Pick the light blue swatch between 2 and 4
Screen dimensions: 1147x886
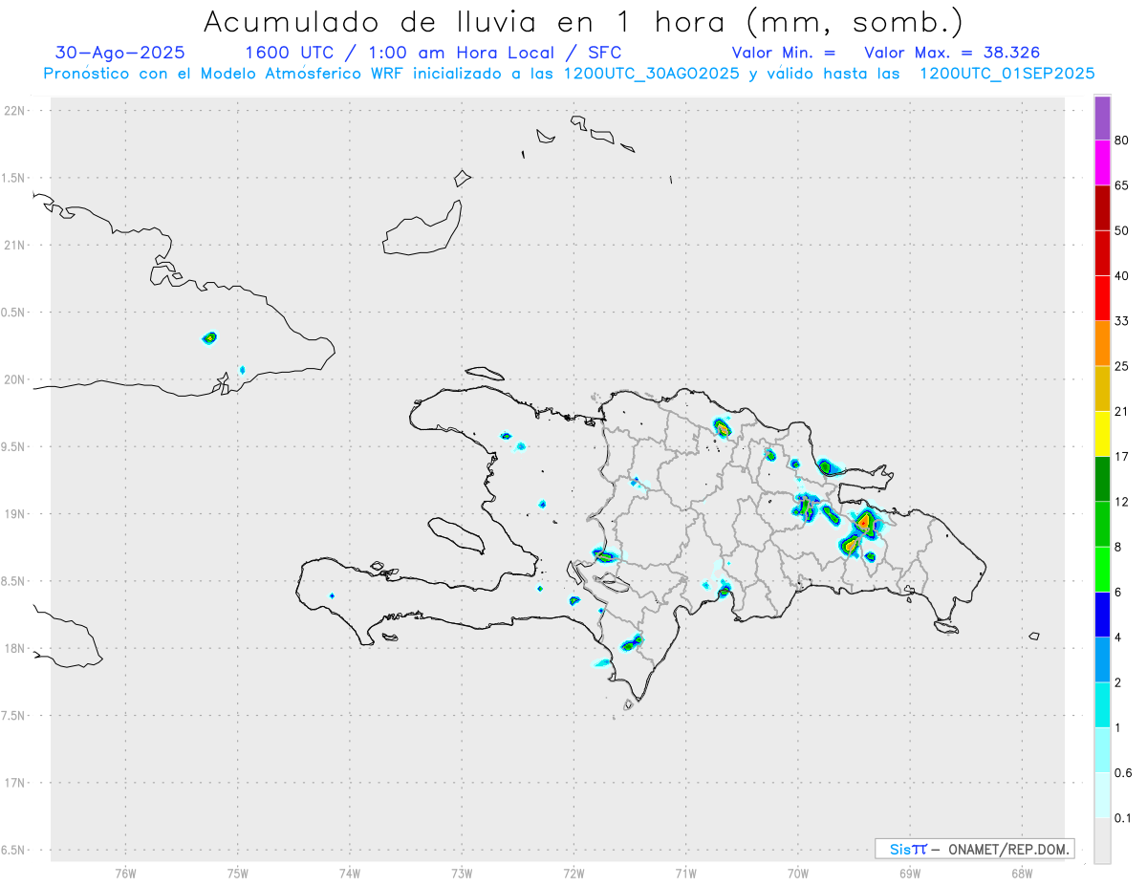[1102, 660]
